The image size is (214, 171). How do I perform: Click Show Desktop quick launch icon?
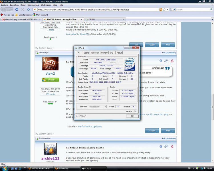[x=12, y=168]
